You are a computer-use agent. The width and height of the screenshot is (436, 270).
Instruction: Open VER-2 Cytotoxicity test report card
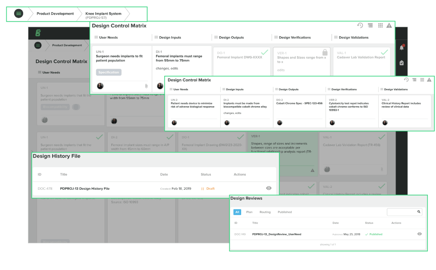pos(352,111)
